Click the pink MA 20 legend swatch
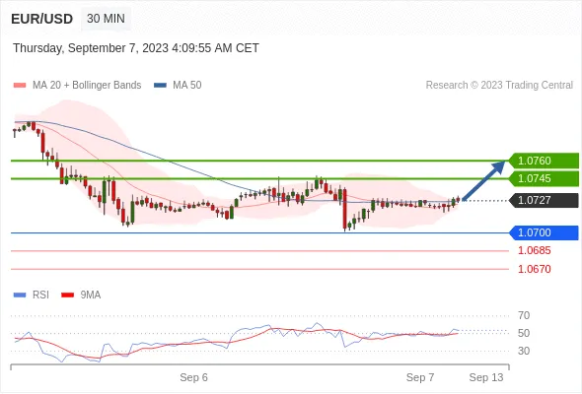The height and width of the screenshot is (394, 582). click(20, 86)
